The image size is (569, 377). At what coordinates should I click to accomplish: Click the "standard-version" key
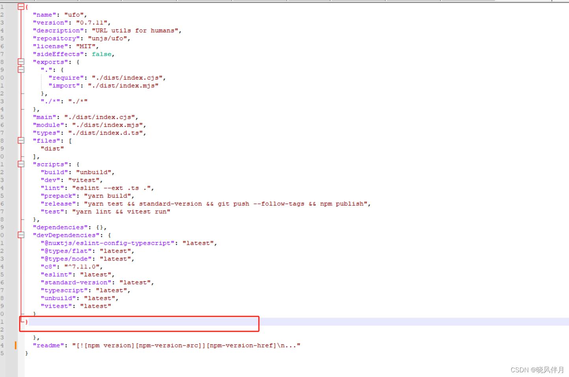[x=76, y=283]
